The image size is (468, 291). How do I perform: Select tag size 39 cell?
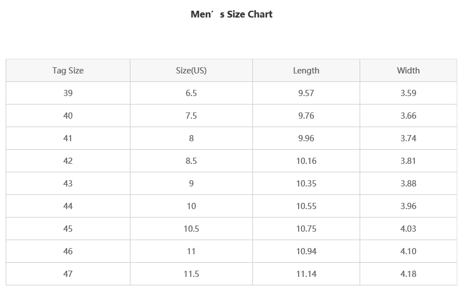tap(68, 93)
